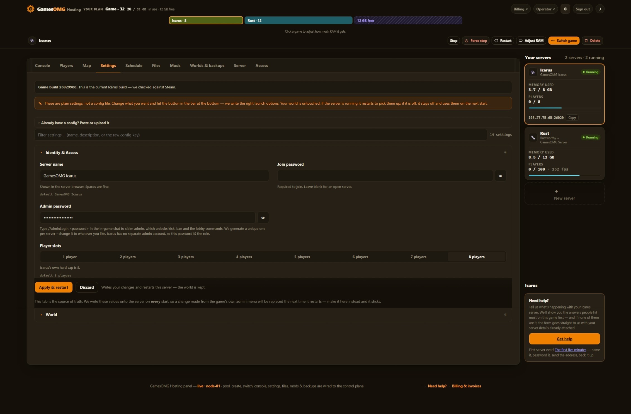Screen dimensions: 631x414
Task: Open Operator external link in header
Action: 545,9
